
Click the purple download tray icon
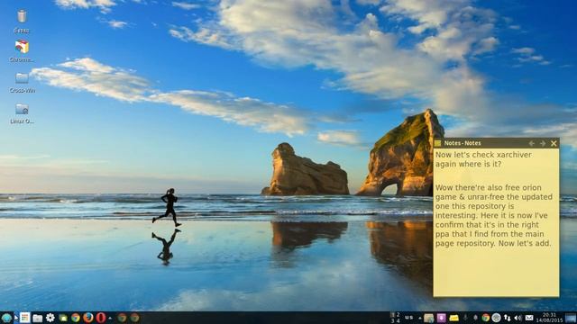pyautogui.click(x=441, y=318)
